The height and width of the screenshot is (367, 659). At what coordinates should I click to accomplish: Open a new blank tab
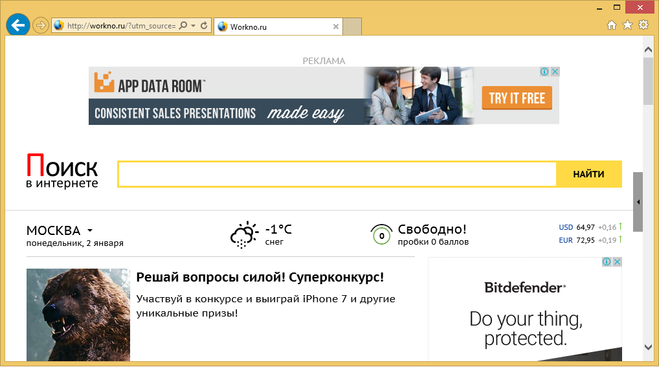(352, 27)
